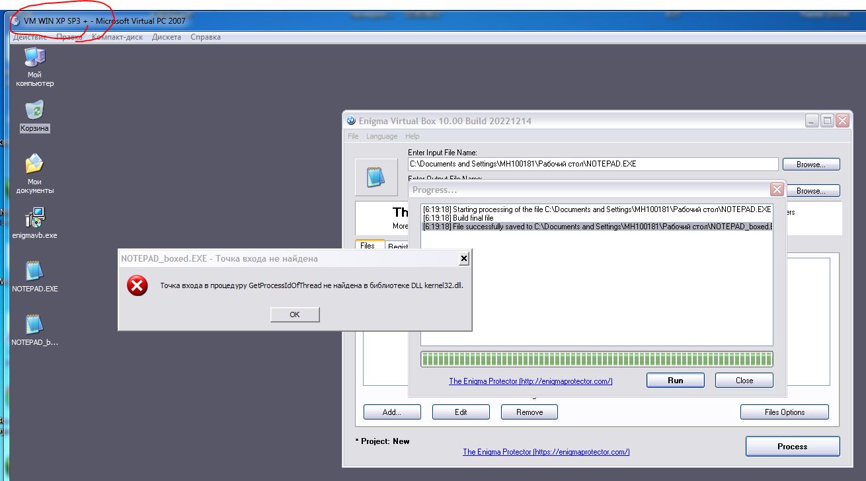Close the NOTEPAD_boxed.EXE error dialog
866x481 pixels.
coord(464,258)
